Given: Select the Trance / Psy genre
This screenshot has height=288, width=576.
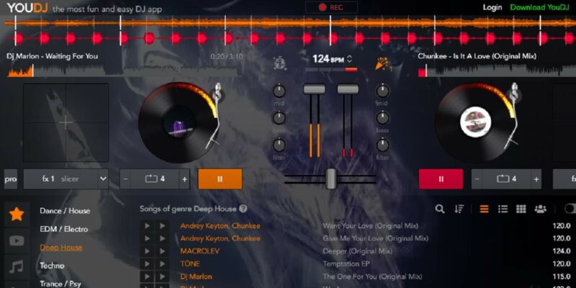Looking at the screenshot, I should [60, 284].
